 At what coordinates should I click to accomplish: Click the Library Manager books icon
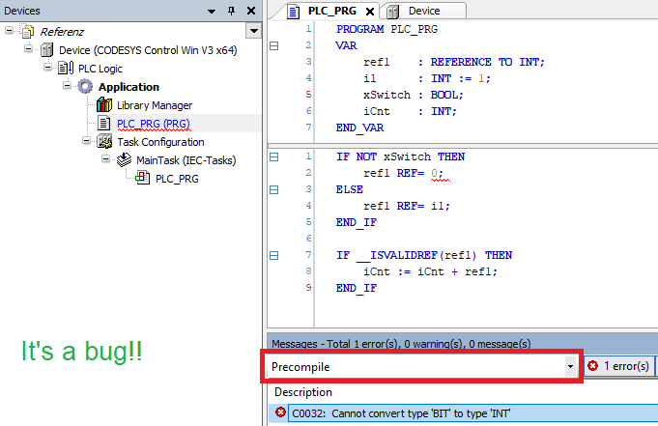tap(104, 105)
